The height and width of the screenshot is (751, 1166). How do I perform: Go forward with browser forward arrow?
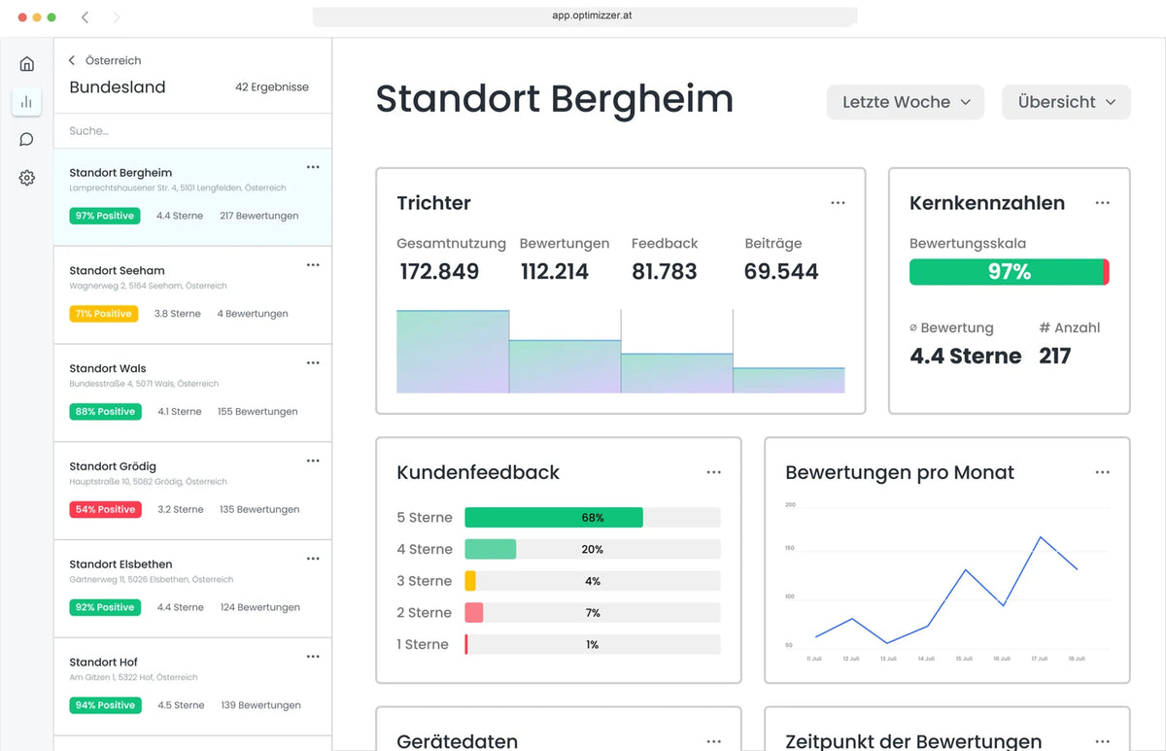click(117, 17)
